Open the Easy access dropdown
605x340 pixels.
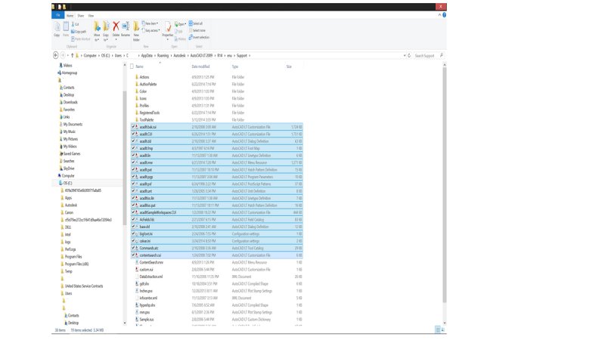[151, 29]
